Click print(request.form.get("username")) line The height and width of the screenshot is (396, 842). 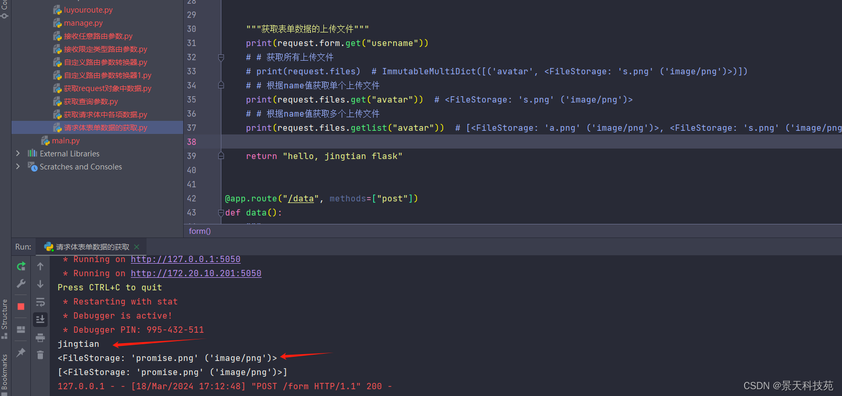tap(338, 43)
